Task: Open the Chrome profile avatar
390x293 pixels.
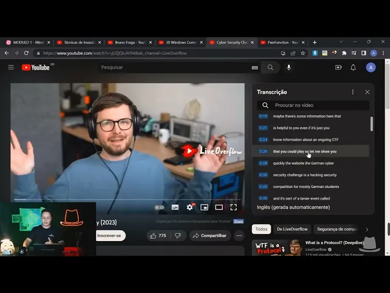Action: 374,53
